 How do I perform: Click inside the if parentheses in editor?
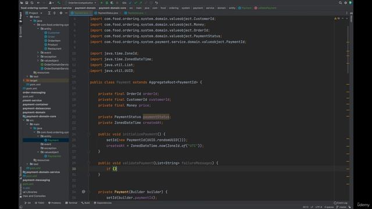[x=115, y=169]
